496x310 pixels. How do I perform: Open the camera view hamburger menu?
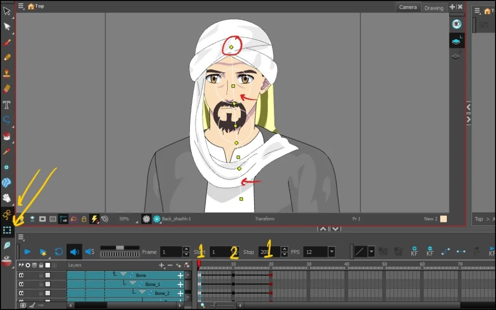click(21, 6)
